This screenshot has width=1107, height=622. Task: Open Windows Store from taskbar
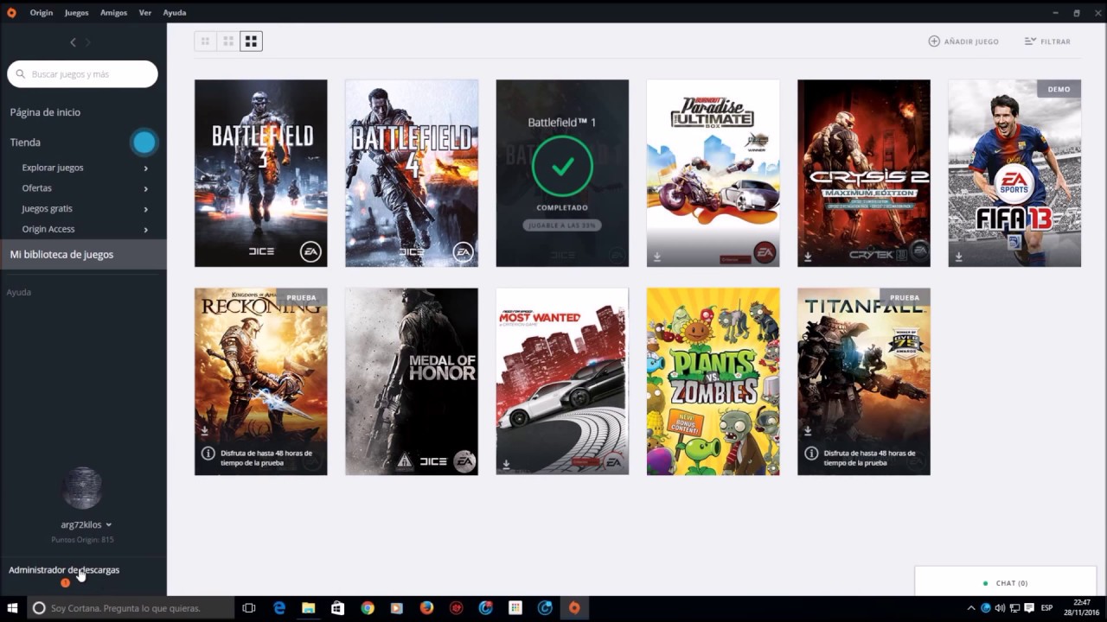click(337, 608)
